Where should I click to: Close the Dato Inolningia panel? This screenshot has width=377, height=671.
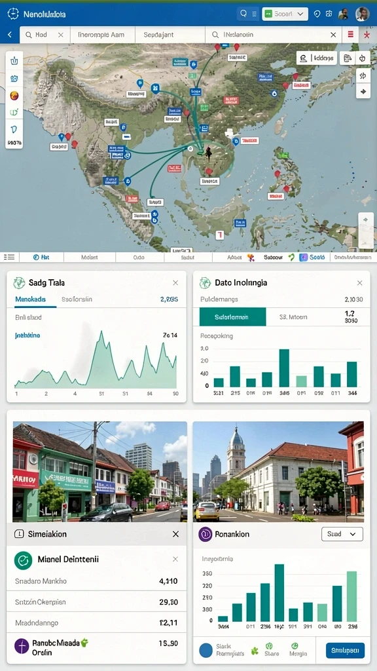coord(360,283)
